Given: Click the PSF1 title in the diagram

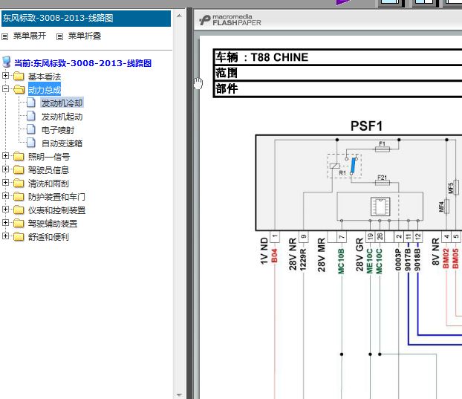Looking at the screenshot, I should [366, 126].
